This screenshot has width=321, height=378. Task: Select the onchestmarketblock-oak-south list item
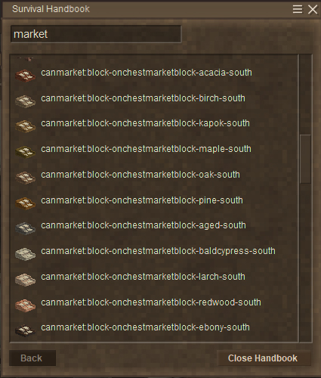click(x=154, y=178)
